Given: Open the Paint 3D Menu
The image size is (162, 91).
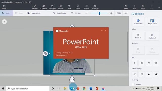Looking at the screenshot, I should point(4,7).
